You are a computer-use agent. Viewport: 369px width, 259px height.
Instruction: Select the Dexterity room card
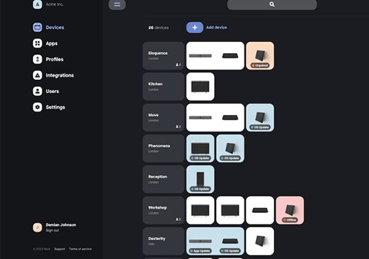click(x=164, y=241)
